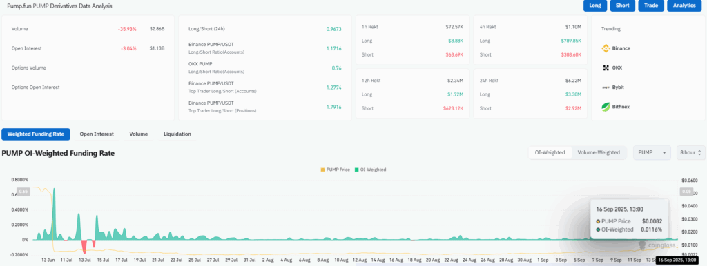Click the 0.65 left axis value marker
The width and height of the screenshot is (707, 266).
tap(23, 192)
